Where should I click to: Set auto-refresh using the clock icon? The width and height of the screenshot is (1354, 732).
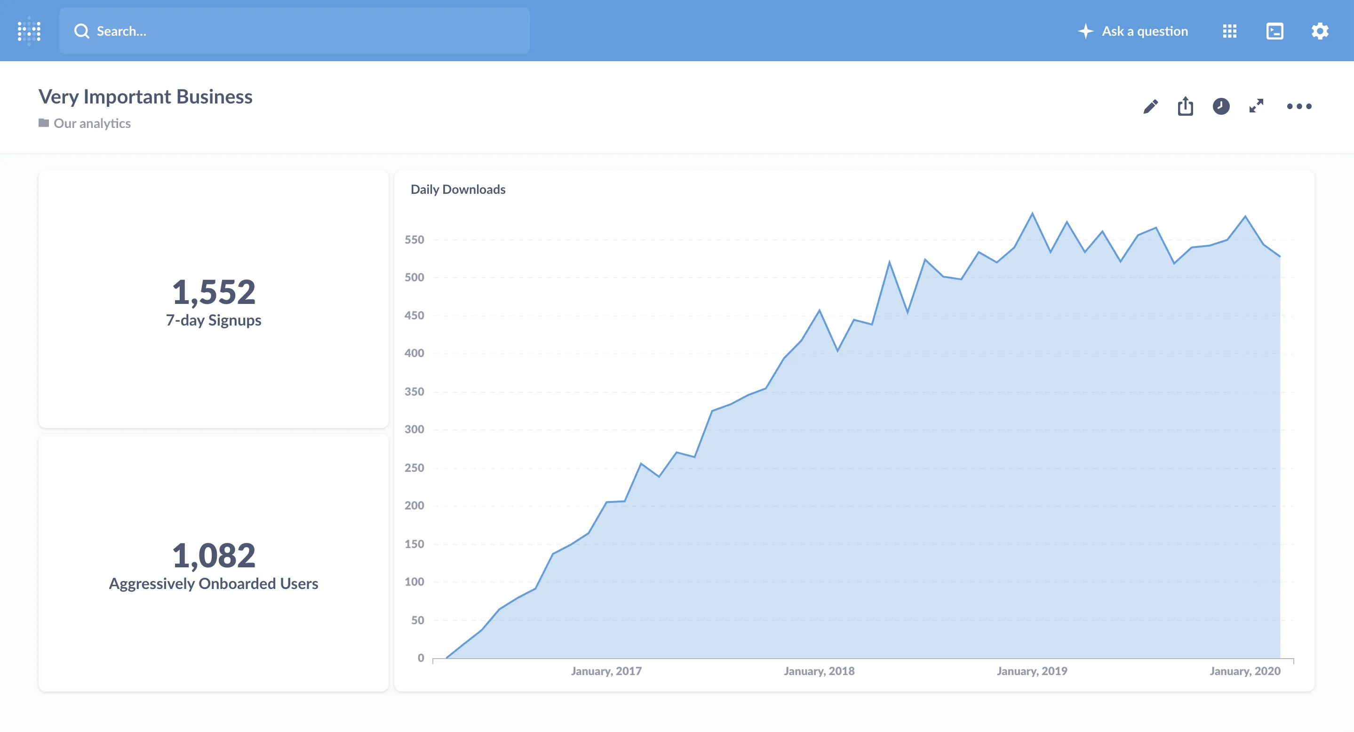coord(1221,106)
